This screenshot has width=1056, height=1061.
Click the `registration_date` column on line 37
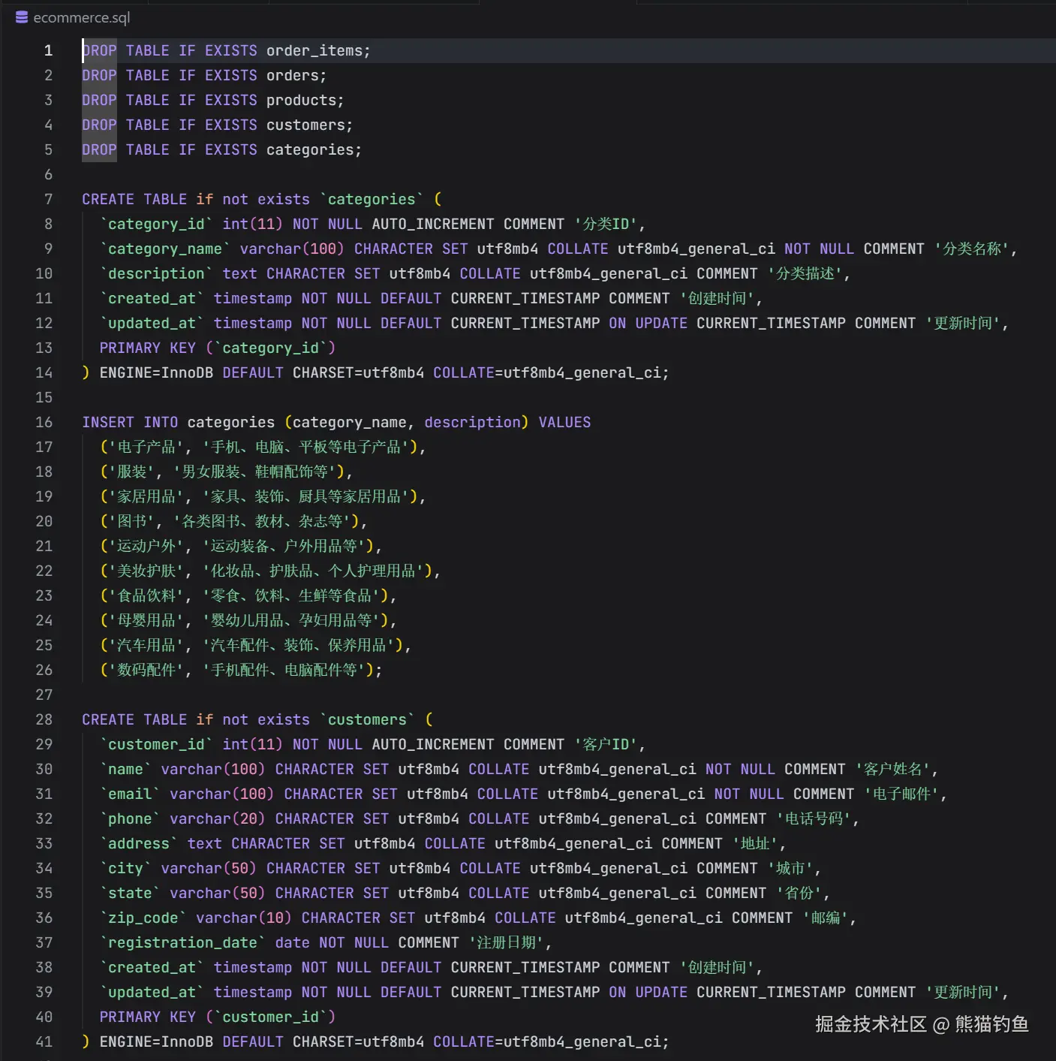pos(182,942)
